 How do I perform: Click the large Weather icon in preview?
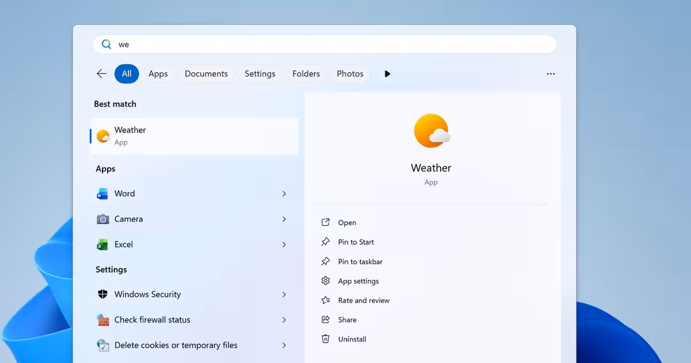click(x=431, y=131)
